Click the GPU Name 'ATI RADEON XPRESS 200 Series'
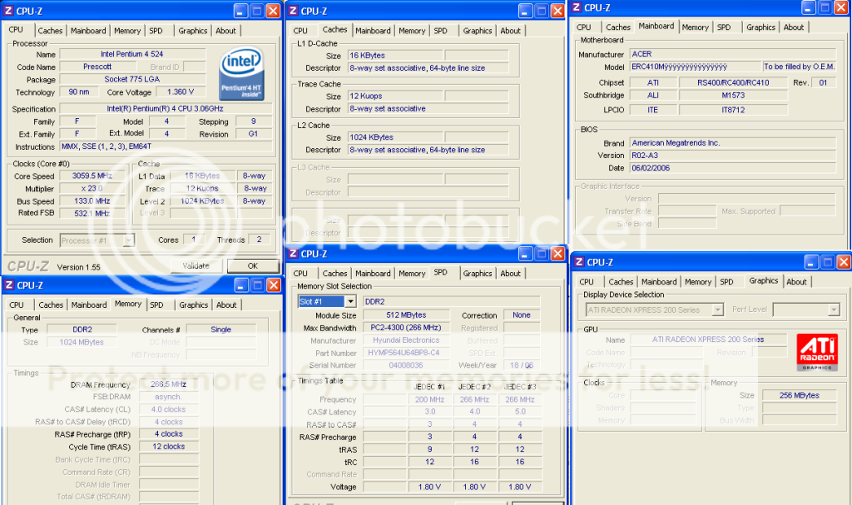The height and width of the screenshot is (505, 852). (708, 339)
